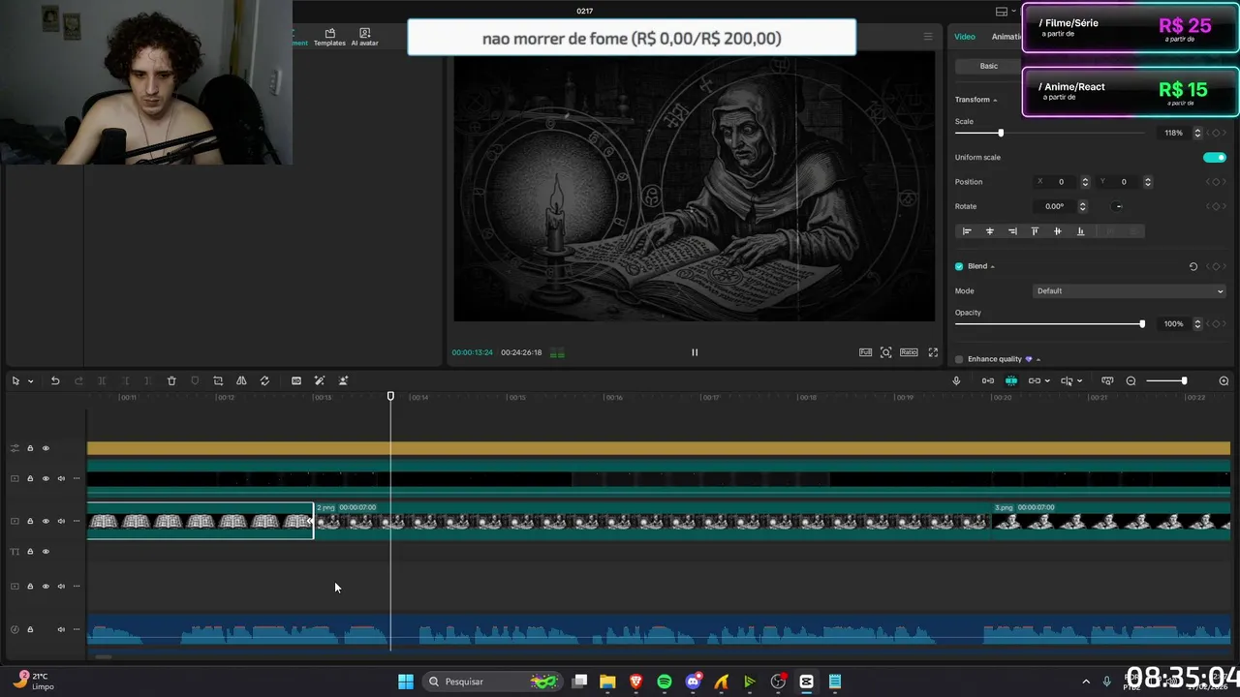The height and width of the screenshot is (697, 1240).
Task: Add a Scale keyframe diamond
Action: click(x=1215, y=133)
